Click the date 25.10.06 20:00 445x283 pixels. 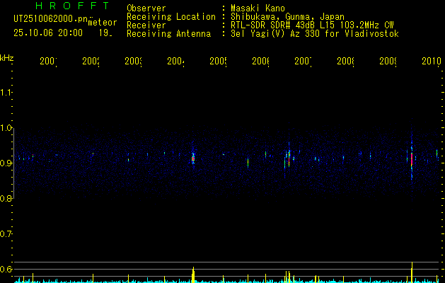[48, 33]
